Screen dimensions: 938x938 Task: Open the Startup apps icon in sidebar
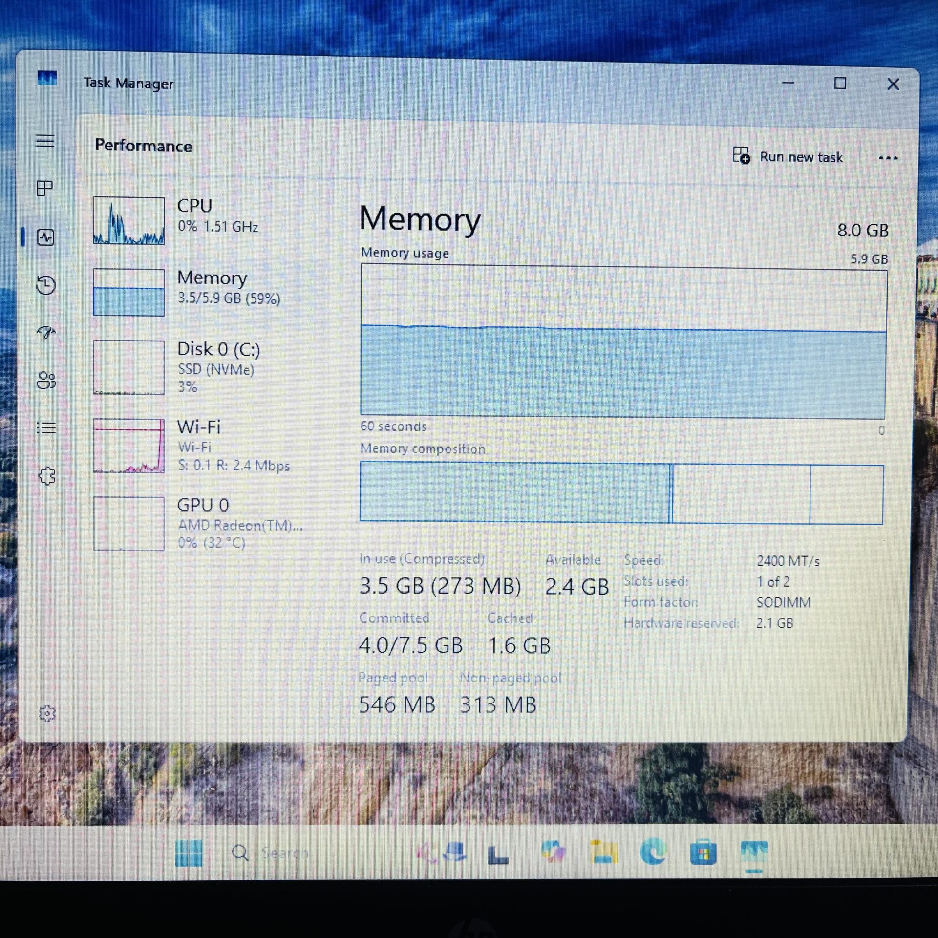(x=46, y=332)
